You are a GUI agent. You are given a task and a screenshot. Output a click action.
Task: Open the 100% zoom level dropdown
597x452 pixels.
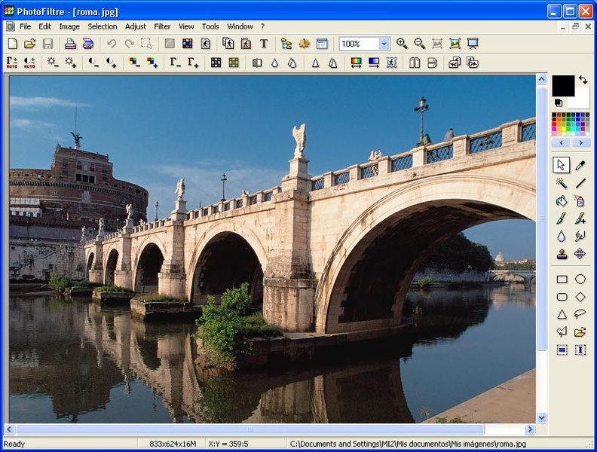[x=384, y=44]
